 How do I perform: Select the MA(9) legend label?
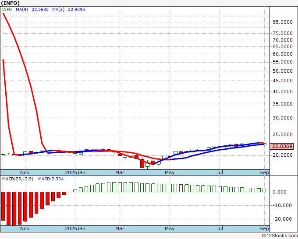22,10
